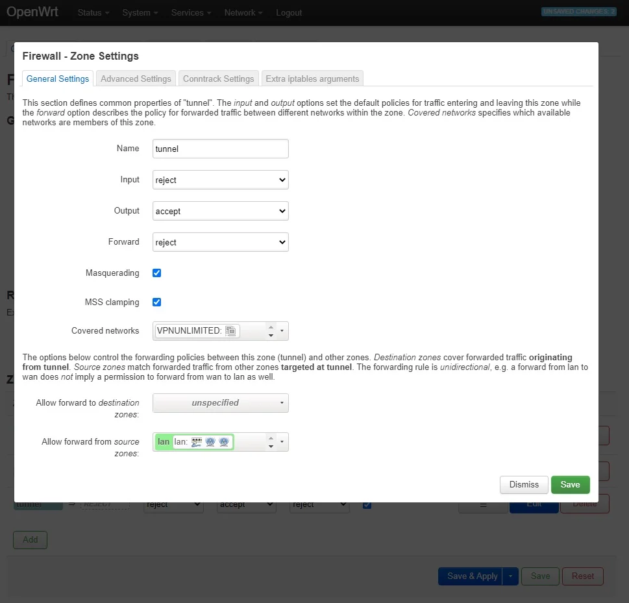Image resolution: width=629 pixels, height=603 pixels.
Task: Click the up arrow in Covered networks
Action: point(271,326)
